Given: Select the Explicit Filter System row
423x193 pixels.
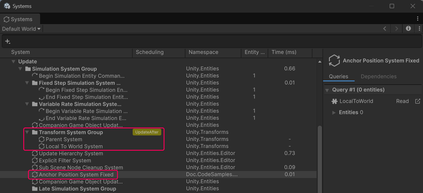Looking at the screenshot, I should click(x=158, y=160).
